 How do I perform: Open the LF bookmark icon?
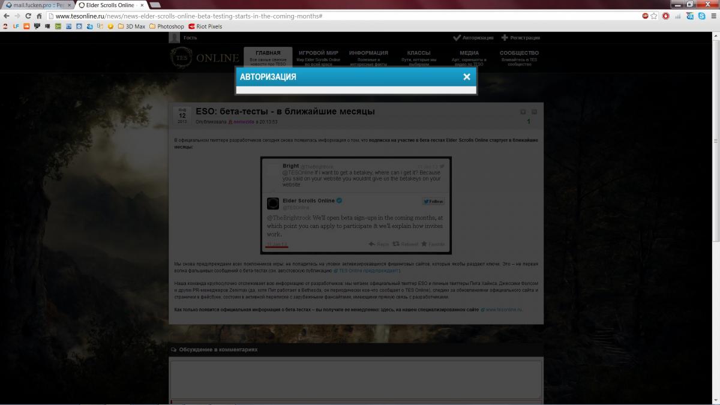(x=15, y=26)
